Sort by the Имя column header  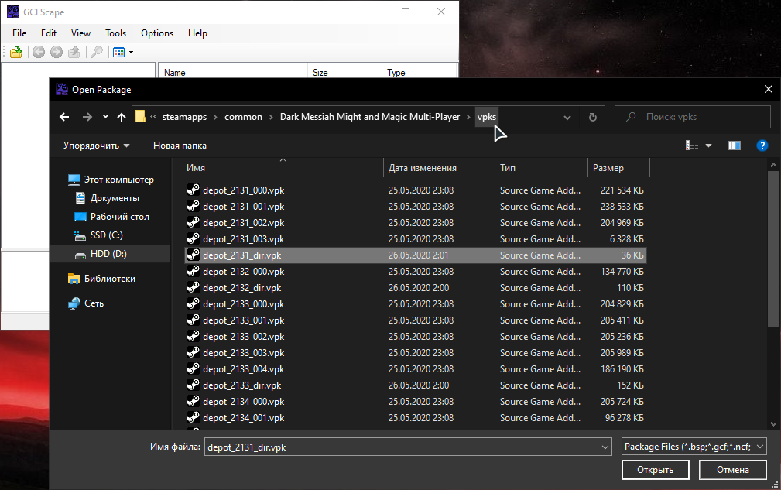tap(283, 168)
